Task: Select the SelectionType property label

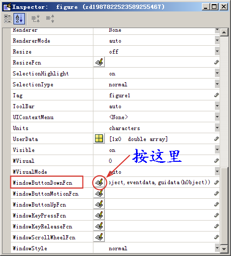Action: click(33, 84)
